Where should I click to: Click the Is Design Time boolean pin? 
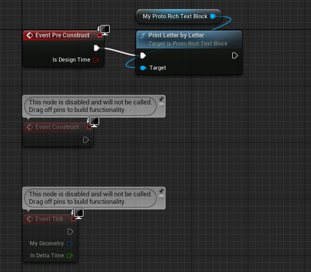point(96,60)
